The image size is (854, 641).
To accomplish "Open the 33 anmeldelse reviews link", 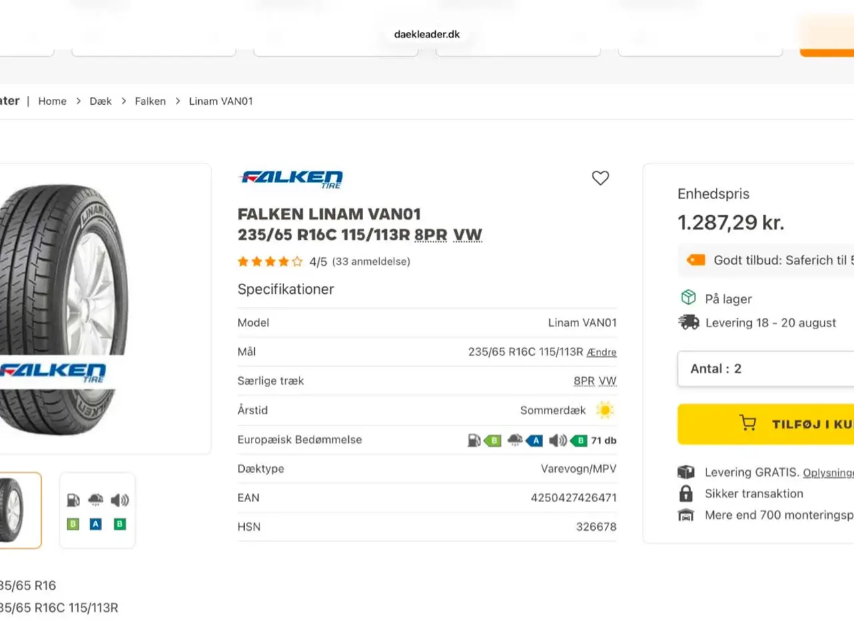I will point(371,262).
